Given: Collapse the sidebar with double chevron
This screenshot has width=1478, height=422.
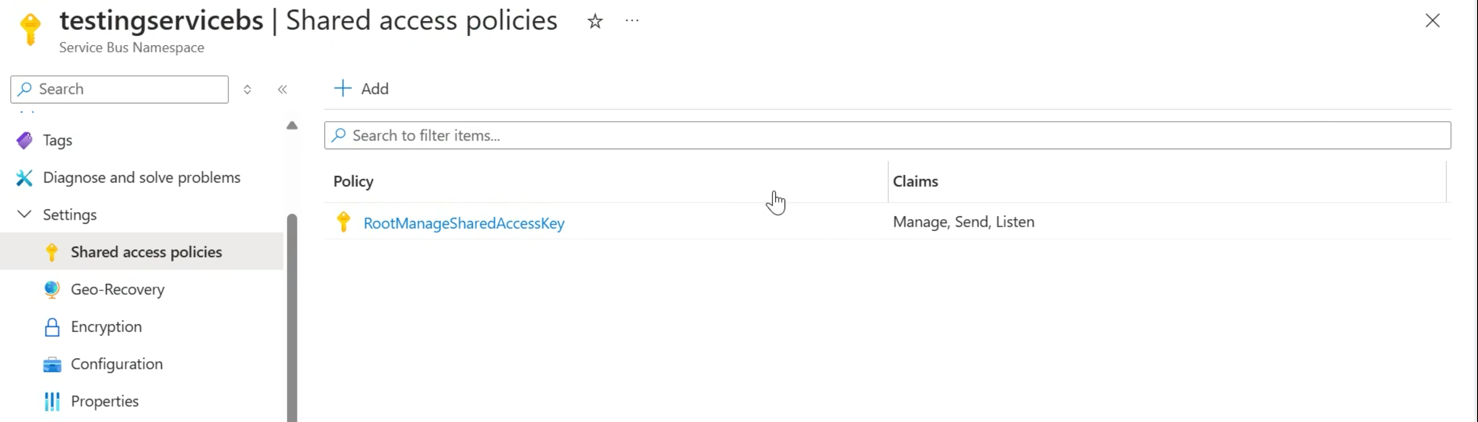Looking at the screenshot, I should click(282, 89).
